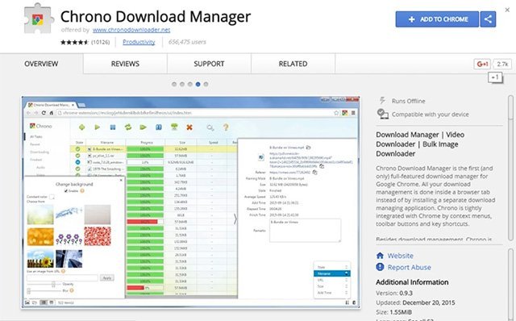
Task: Click the Chrono Download Manager puzzle-piece icon
Action: tap(38, 19)
